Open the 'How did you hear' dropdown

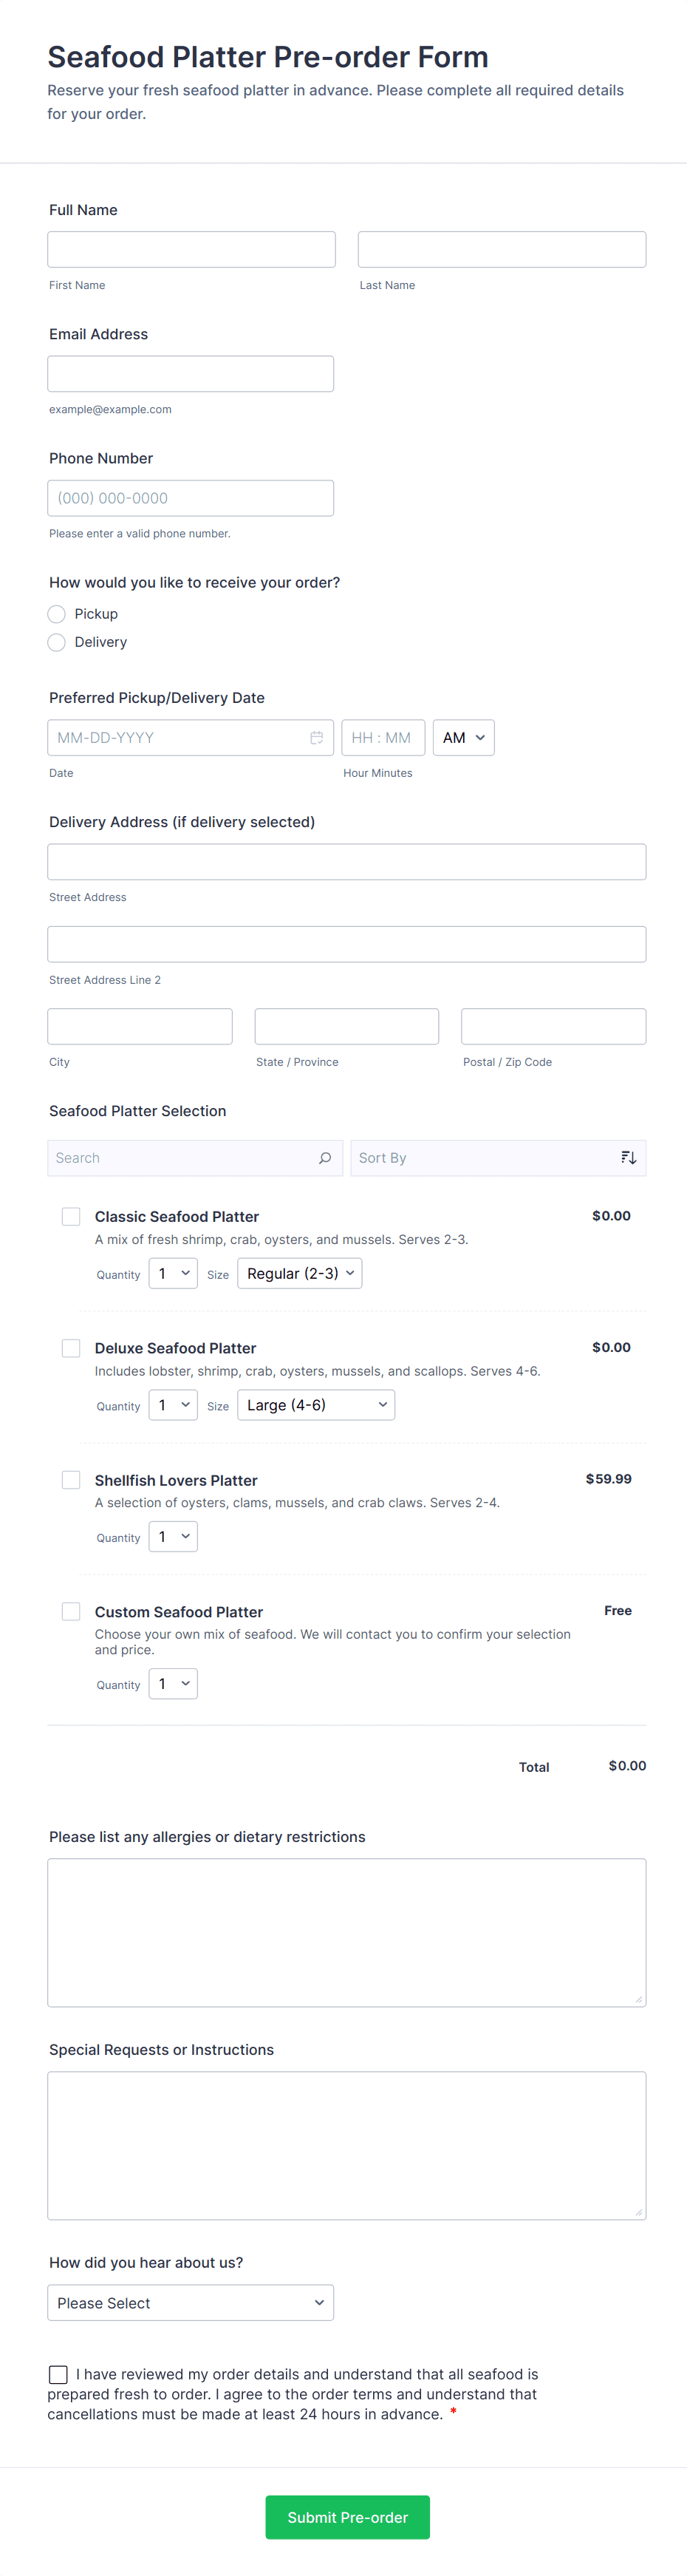190,2303
